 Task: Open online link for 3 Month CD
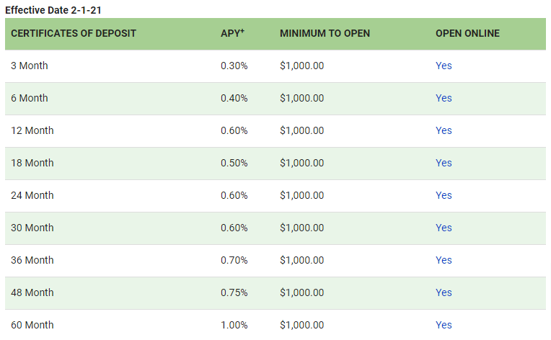pos(444,66)
